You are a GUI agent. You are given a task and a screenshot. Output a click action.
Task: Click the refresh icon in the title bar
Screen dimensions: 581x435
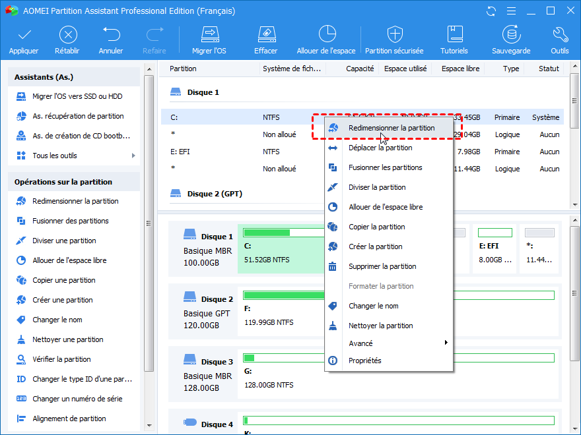tap(491, 11)
